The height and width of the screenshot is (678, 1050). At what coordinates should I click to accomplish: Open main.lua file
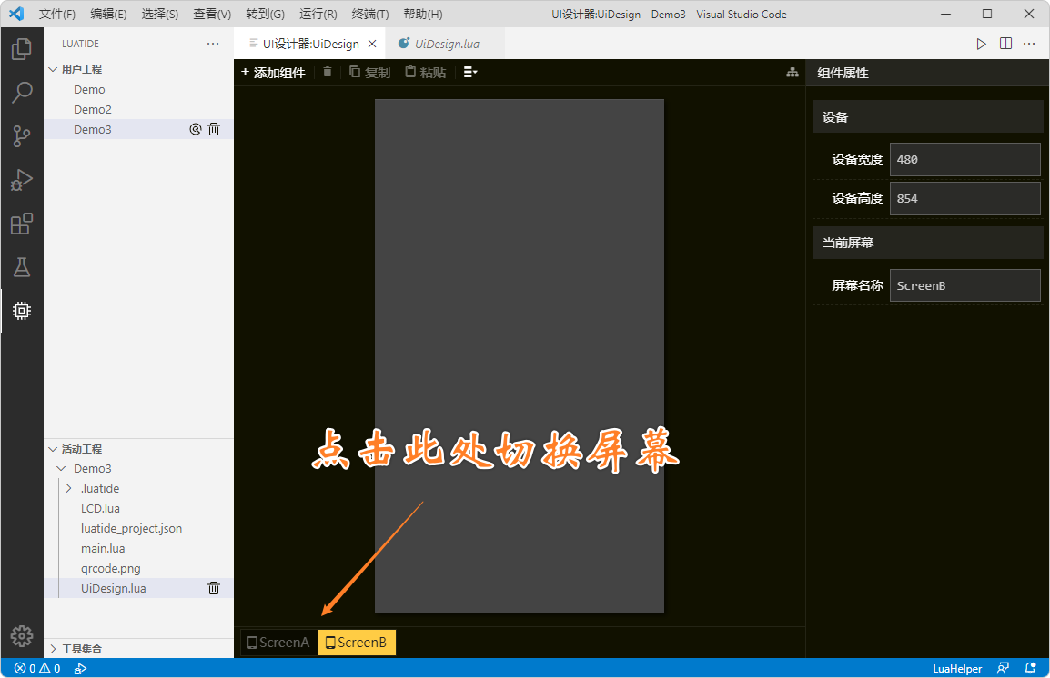point(138,549)
